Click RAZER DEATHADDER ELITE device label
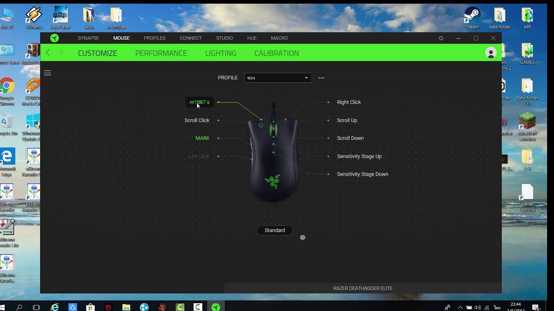This screenshot has width=554, height=311. click(x=363, y=288)
